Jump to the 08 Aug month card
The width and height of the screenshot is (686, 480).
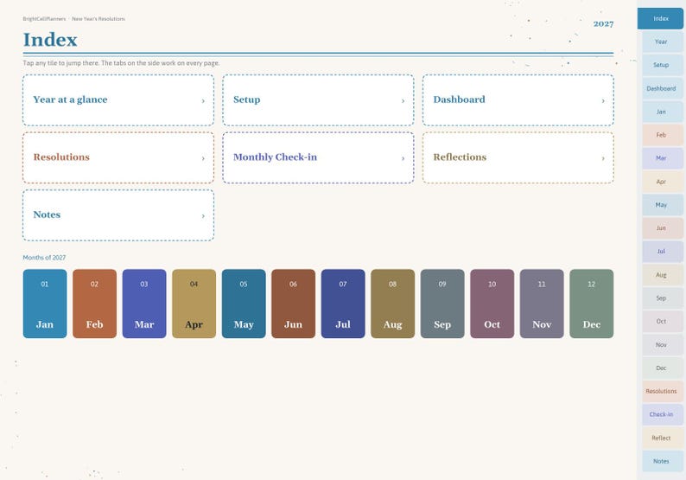(x=393, y=304)
